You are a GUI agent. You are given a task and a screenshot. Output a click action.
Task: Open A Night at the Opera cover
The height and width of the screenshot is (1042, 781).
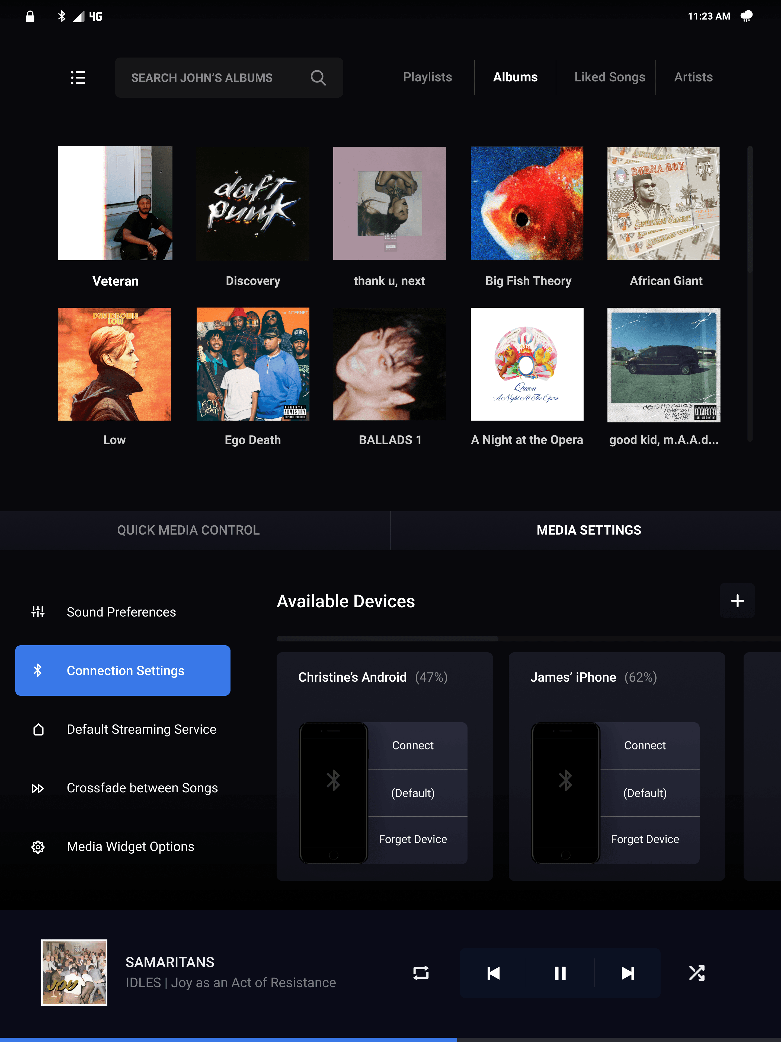click(x=527, y=364)
